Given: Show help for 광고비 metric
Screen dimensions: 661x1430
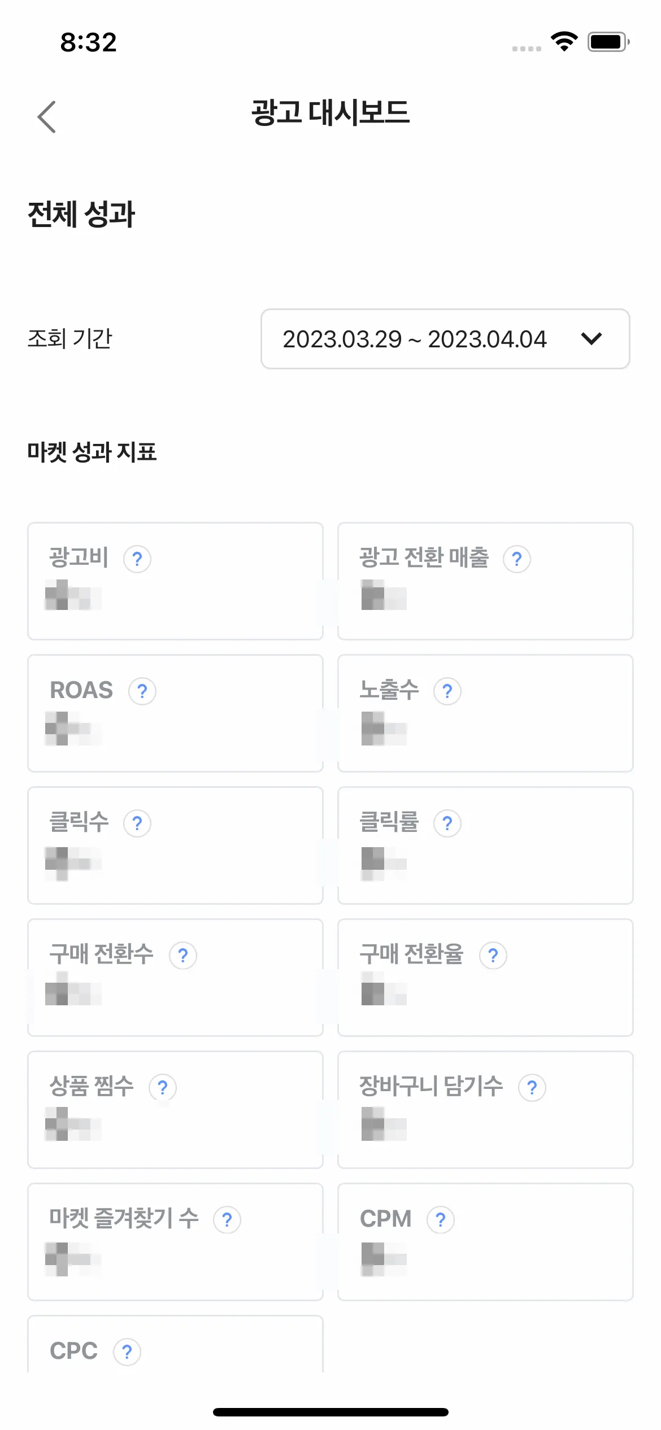Looking at the screenshot, I should [137, 559].
